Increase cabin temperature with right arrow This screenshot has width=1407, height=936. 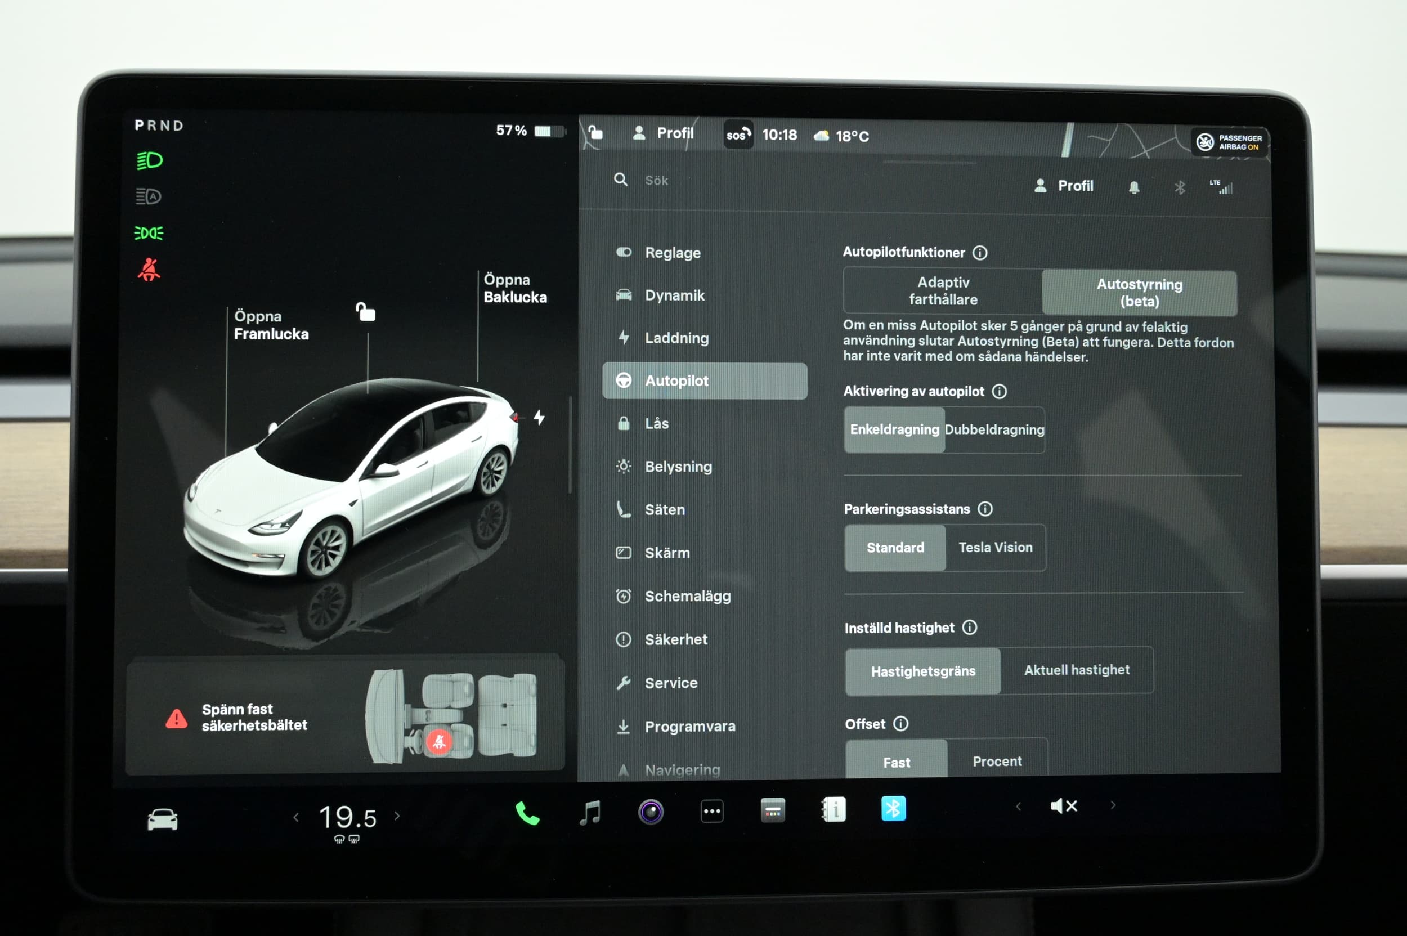tap(397, 816)
